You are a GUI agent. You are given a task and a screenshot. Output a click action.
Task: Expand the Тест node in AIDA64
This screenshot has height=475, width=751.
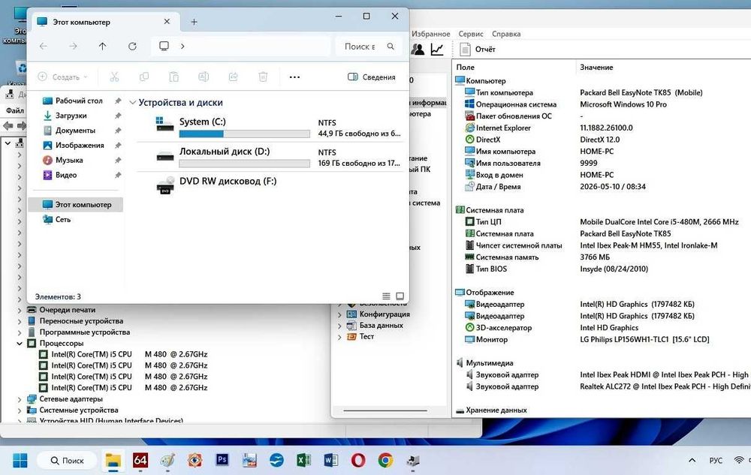click(339, 337)
